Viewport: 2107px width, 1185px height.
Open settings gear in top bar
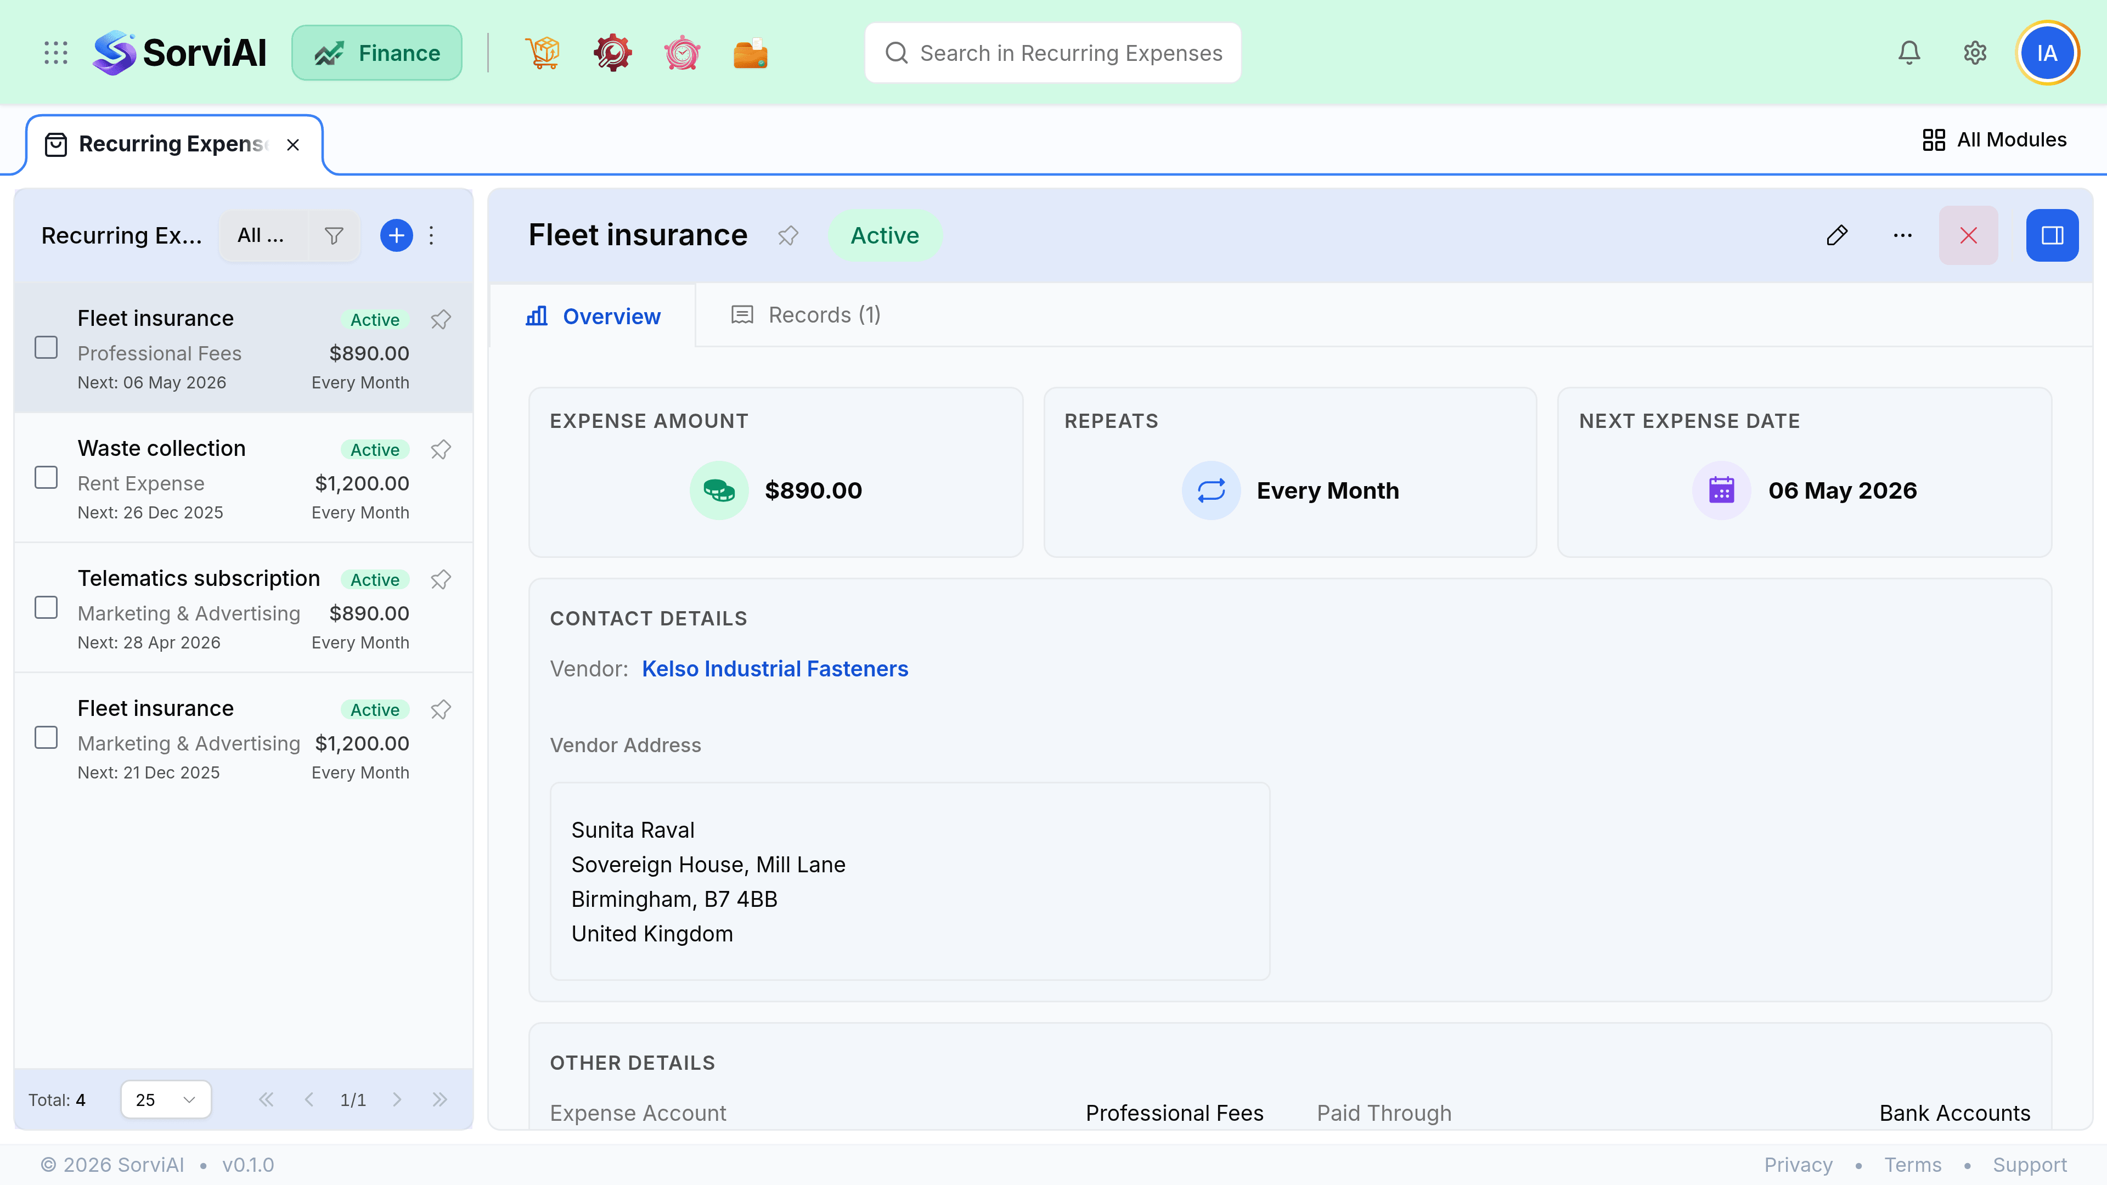coord(1975,53)
